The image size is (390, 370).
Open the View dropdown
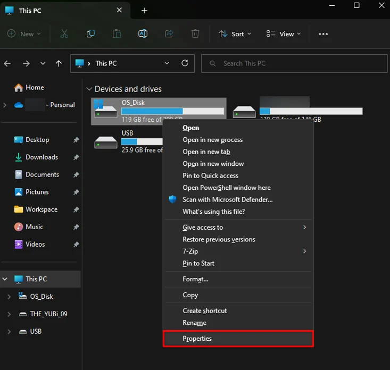point(283,34)
